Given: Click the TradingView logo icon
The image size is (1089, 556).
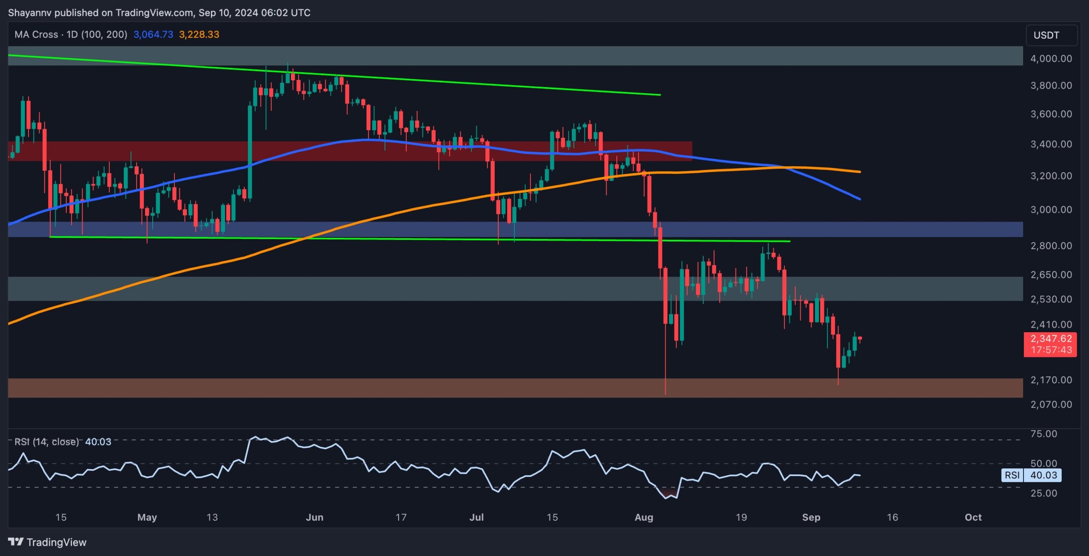Looking at the screenshot, I should (16, 542).
